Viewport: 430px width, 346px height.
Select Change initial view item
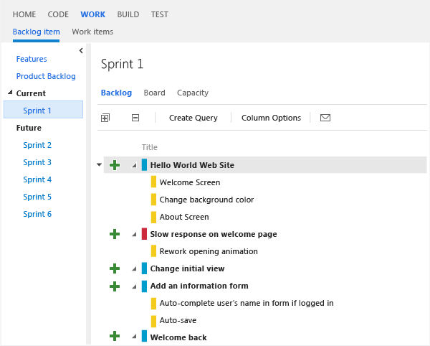coord(187,269)
